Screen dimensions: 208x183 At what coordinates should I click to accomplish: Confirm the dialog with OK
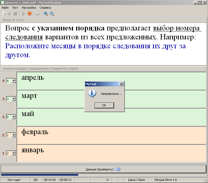104,105
